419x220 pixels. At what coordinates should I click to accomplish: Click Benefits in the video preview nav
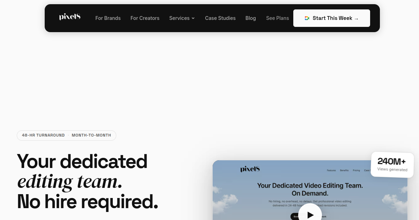(x=344, y=170)
